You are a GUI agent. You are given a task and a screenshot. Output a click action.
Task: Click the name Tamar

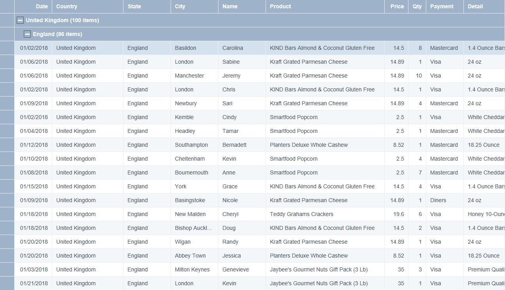point(230,131)
